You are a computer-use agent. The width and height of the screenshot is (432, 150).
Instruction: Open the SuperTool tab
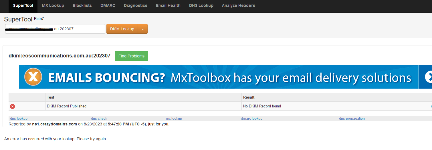(x=23, y=6)
